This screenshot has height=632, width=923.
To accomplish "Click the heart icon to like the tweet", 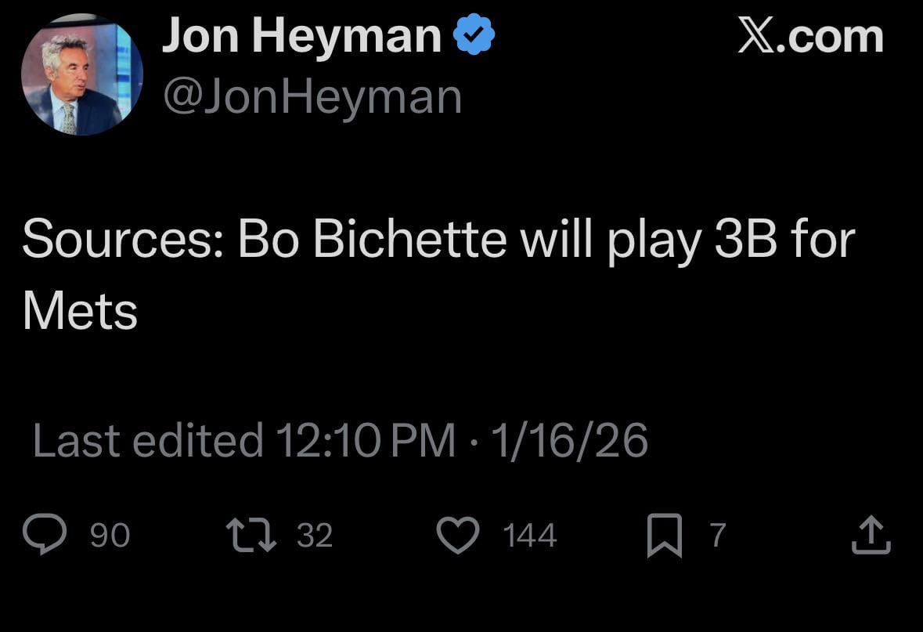I will coord(460,535).
